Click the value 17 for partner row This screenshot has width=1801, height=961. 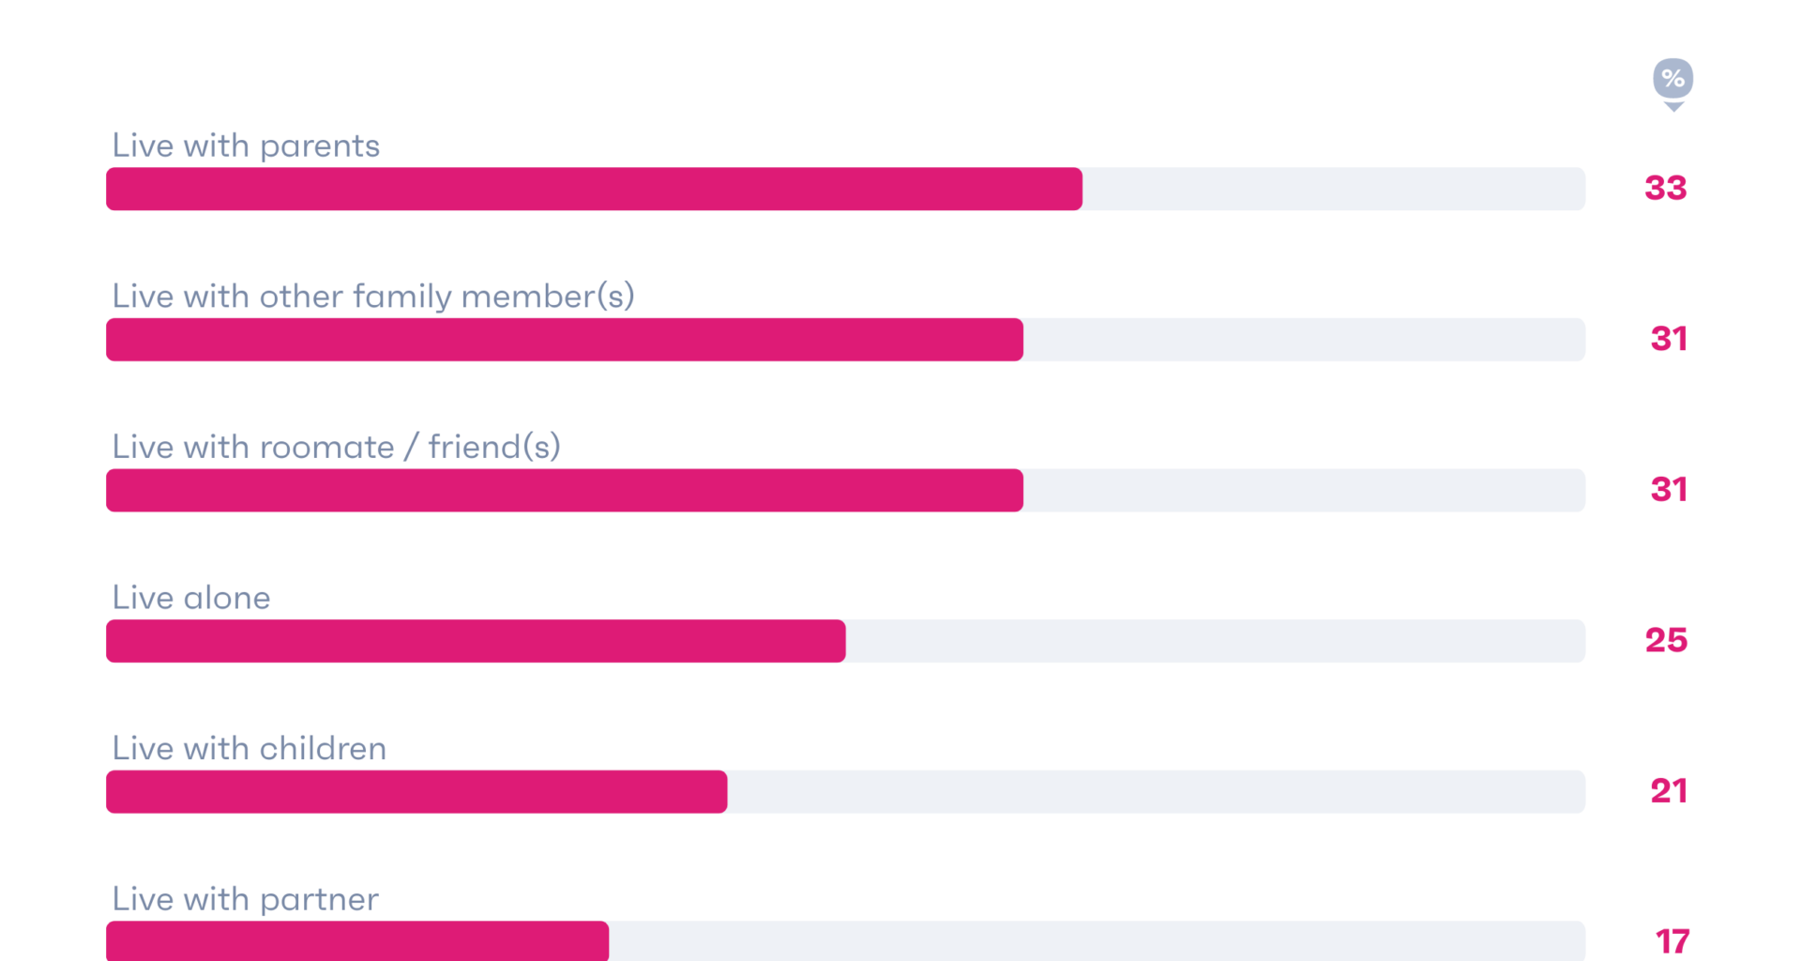1672,941
